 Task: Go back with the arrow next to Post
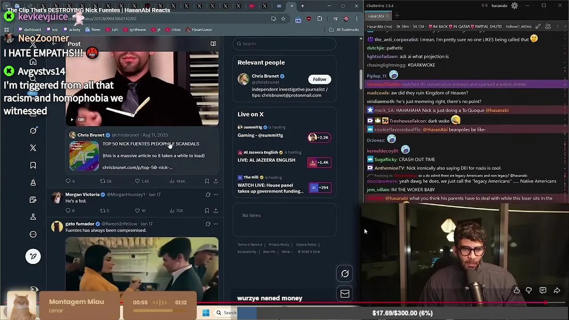pyautogui.click(x=54, y=44)
